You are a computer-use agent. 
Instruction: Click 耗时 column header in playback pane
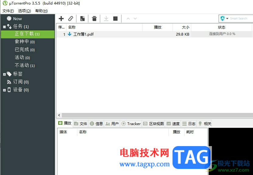click(x=196, y=132)
